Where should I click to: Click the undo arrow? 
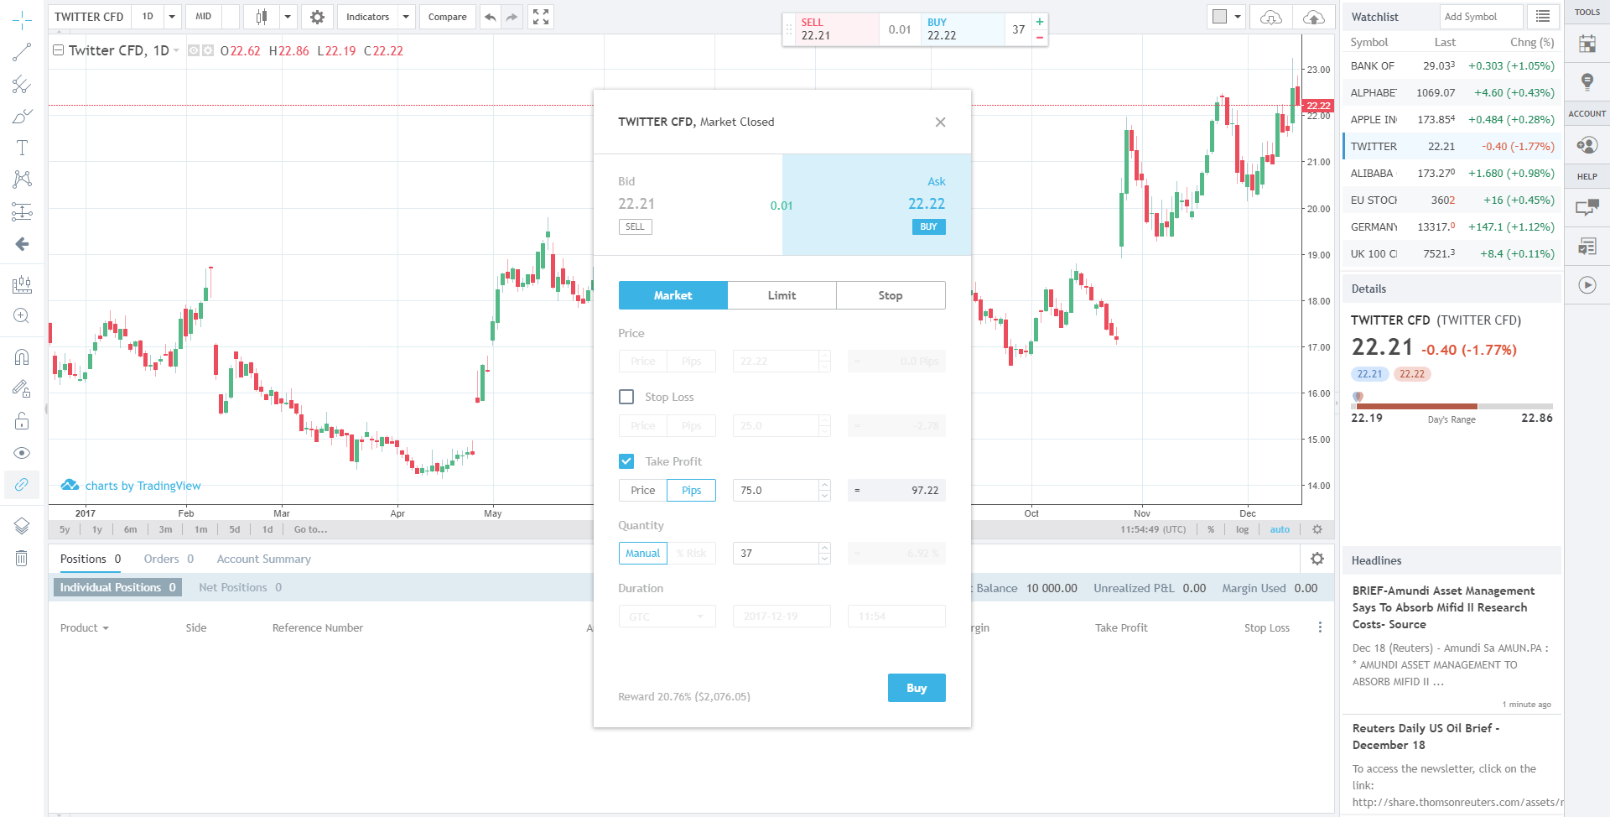point(491,17)
